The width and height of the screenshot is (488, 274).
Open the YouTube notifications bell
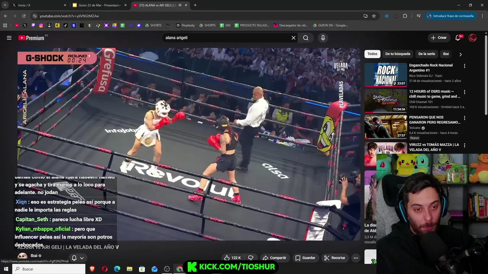pyautogui.click(x=458, y=38)
